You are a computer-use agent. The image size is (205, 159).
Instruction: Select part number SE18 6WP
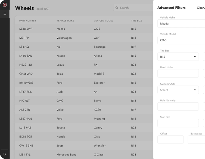[26, 29]
